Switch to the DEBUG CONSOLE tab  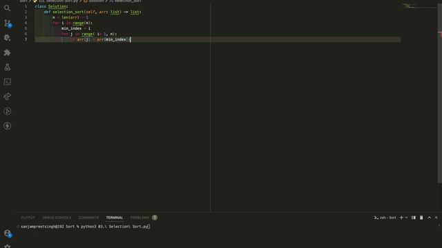tap(57, 218)
